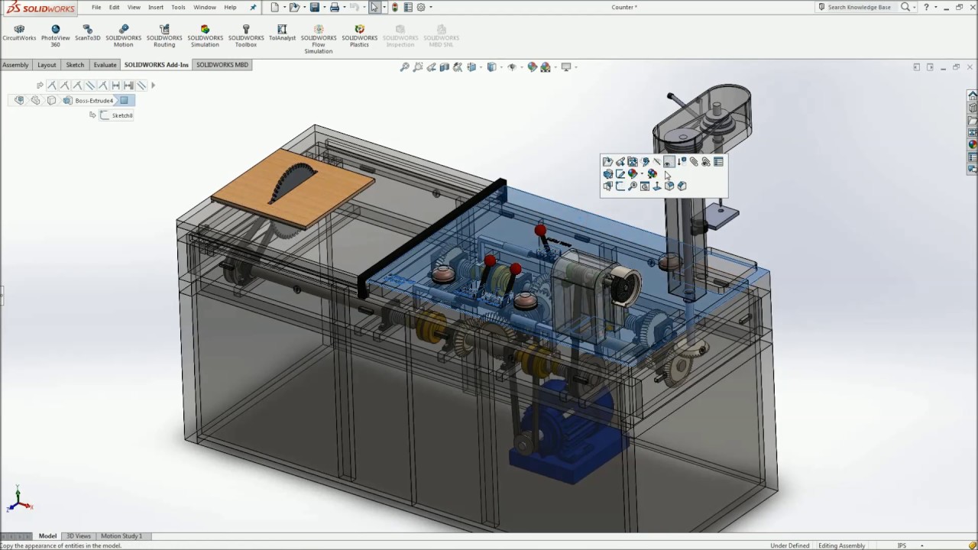Image resolution: width=978 pixels, height=550 pixels.
Task: Open the Motion Study 1 tab
Action: click(121, 536)
